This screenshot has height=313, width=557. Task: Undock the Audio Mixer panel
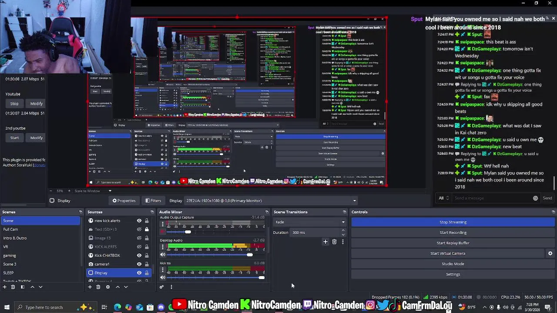click(267, 212)
